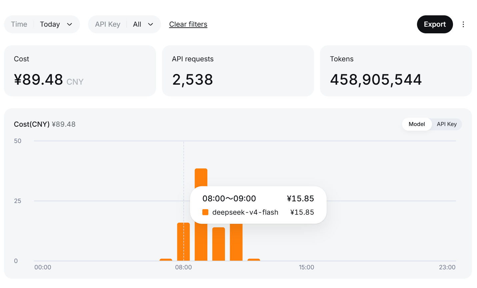The image size is (477, 288).
Task: Click the orange bar right of the tallest bar
Action: (219, 244)
